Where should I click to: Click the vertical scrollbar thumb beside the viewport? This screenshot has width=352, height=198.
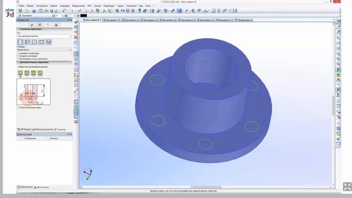333,106
